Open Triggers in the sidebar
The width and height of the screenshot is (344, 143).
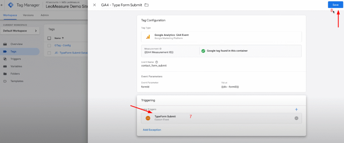(15, 59)
